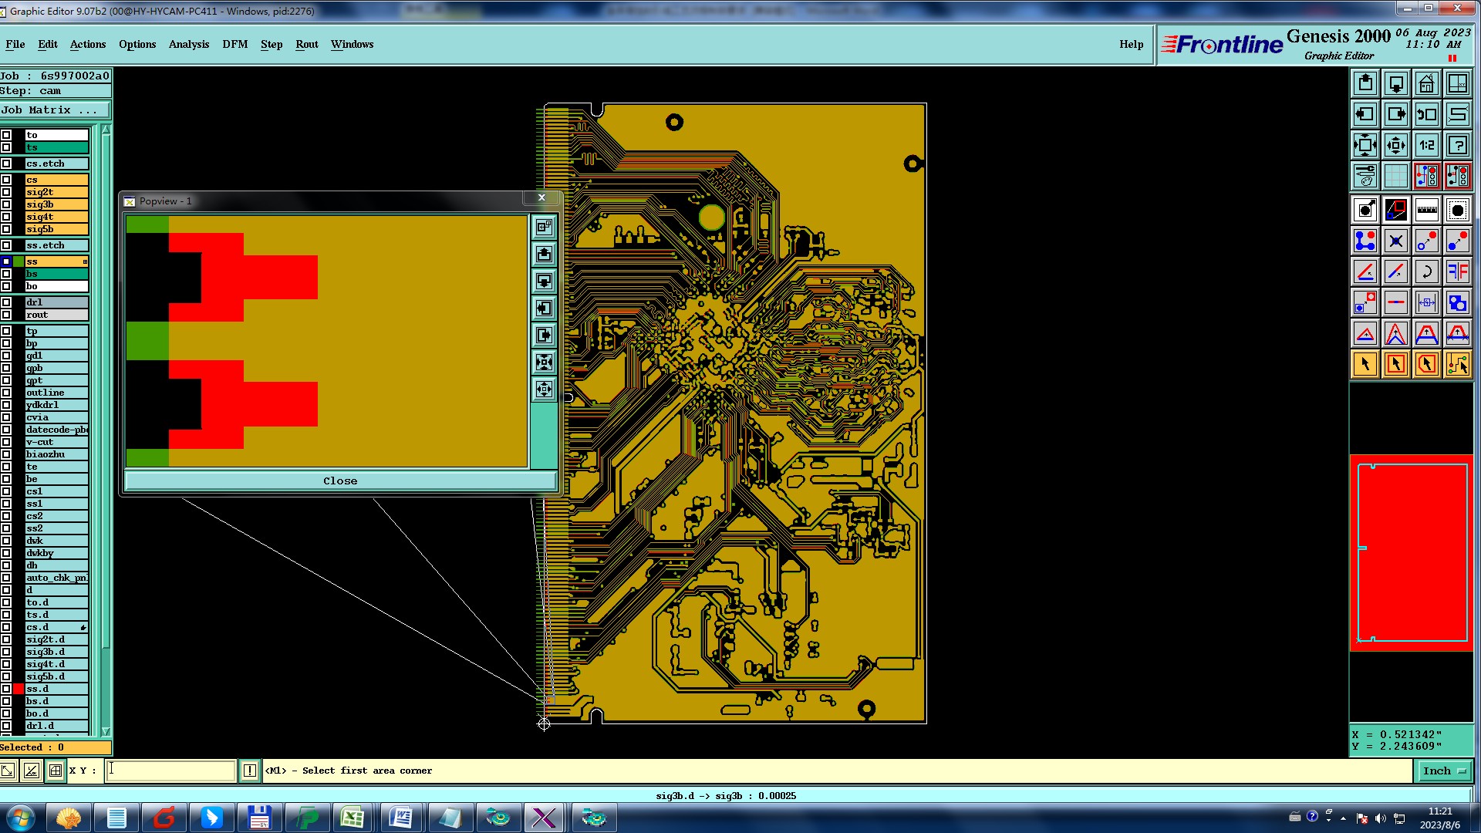Click the X Y coordinate input field
1481x833 pixels.
click(170, 770)
